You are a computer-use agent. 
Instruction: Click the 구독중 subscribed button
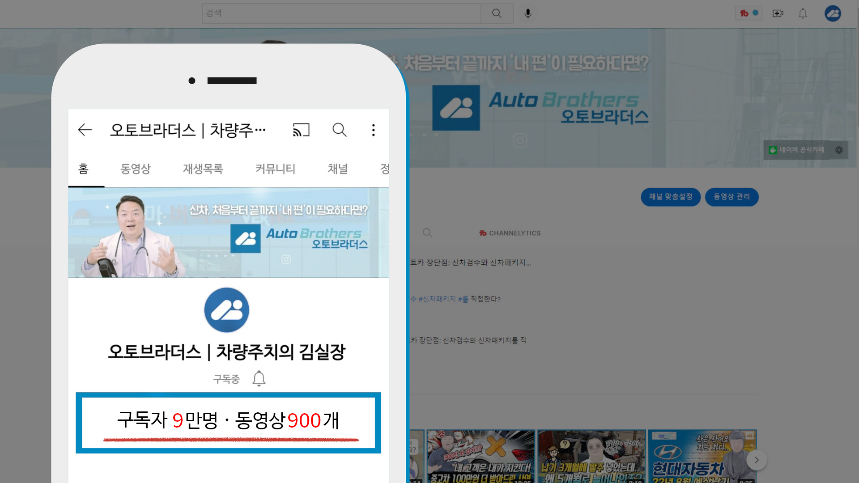(x=226, y=379)
